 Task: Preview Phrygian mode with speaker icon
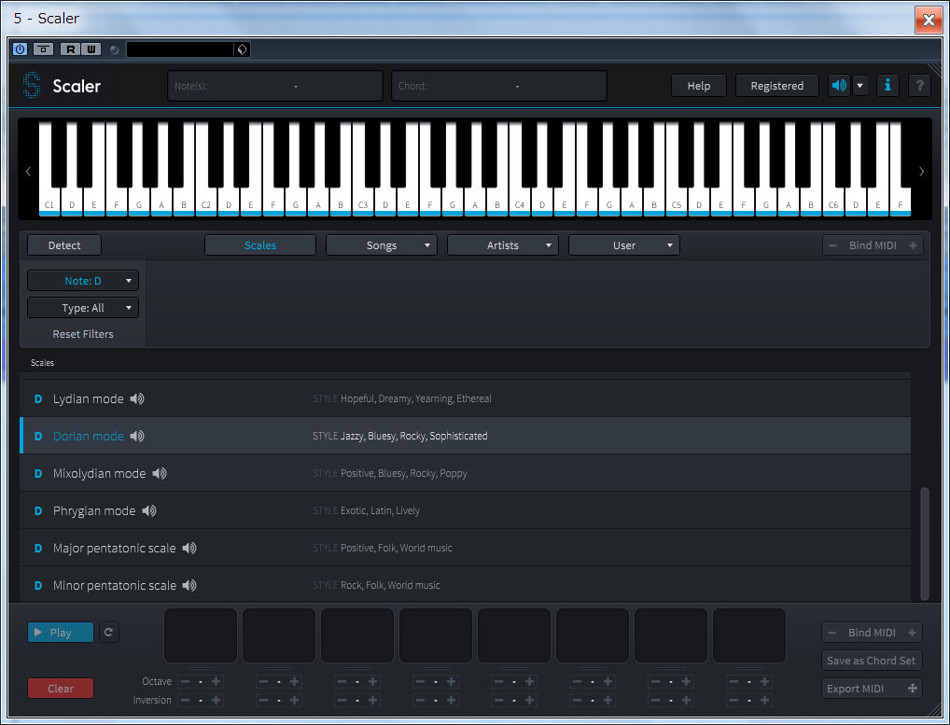coord(149,510)
